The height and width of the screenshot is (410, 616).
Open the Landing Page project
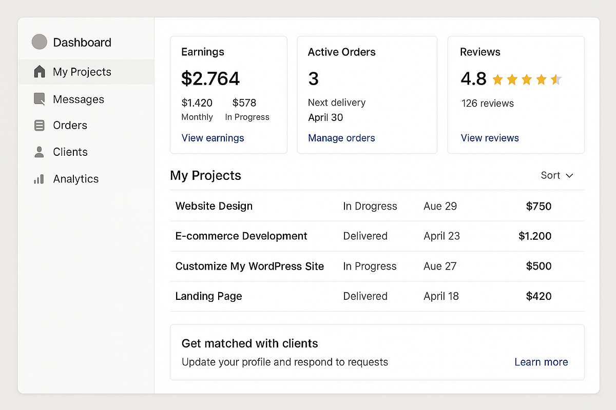208,296
